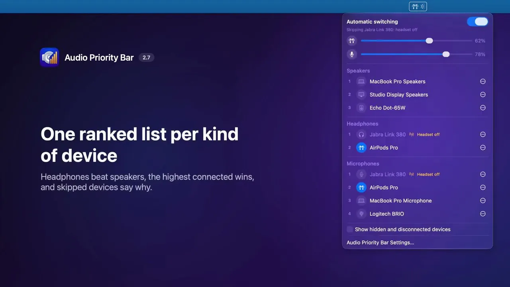510x287 pixels.
Task: Choose AirPods Pro in Microphones list
Action: click(x=417, y=187)
